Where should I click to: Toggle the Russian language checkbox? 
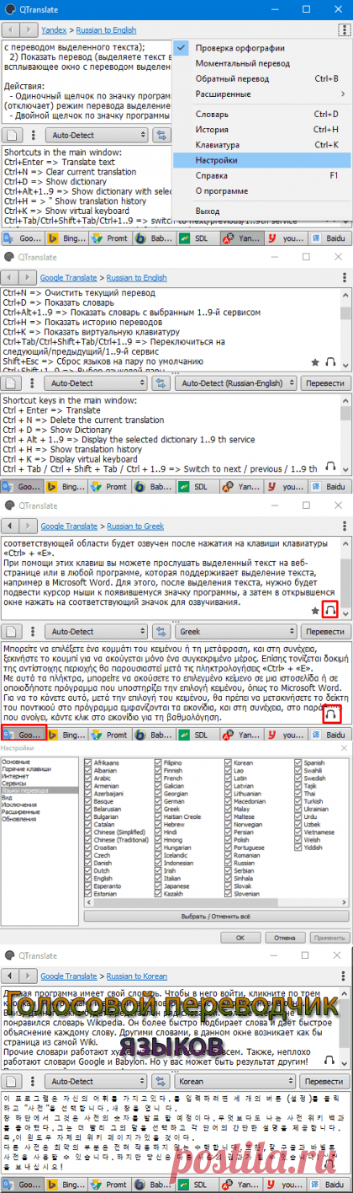(229, 863)
